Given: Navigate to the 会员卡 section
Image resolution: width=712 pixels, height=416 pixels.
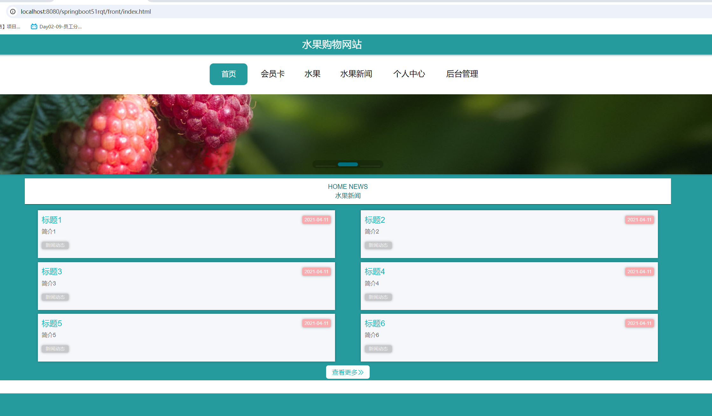Looking at the screenshot, I should tap(273, 74).
